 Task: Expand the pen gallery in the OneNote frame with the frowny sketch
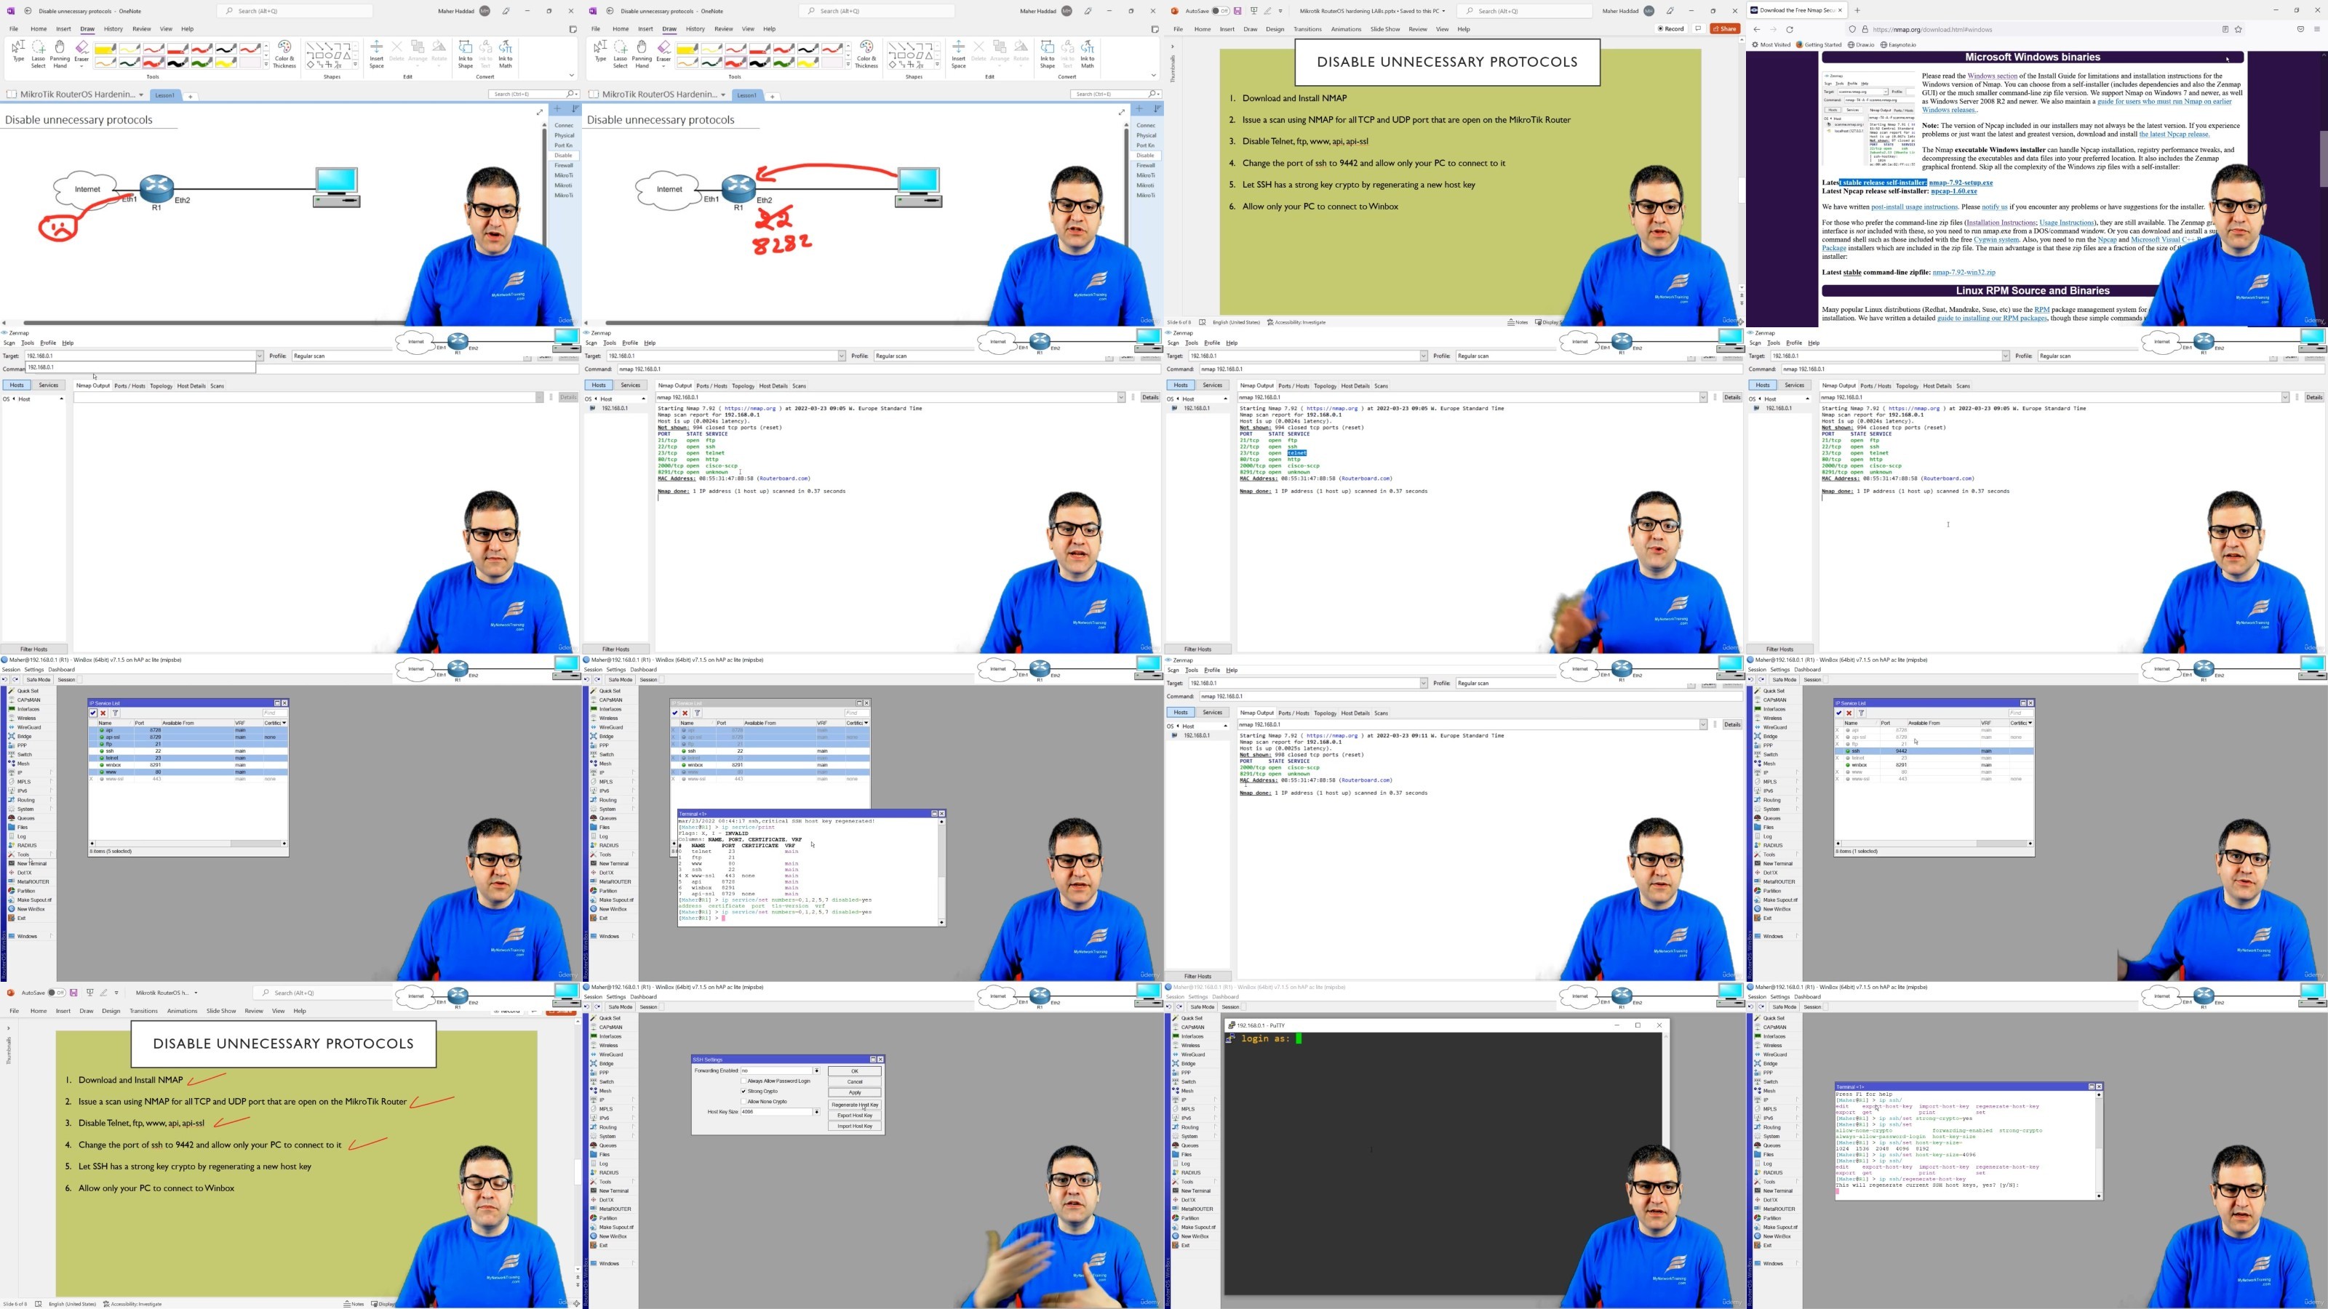coord(266,65)
